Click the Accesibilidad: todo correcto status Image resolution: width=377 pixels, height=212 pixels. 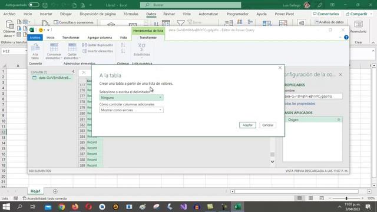pos(45,198)
